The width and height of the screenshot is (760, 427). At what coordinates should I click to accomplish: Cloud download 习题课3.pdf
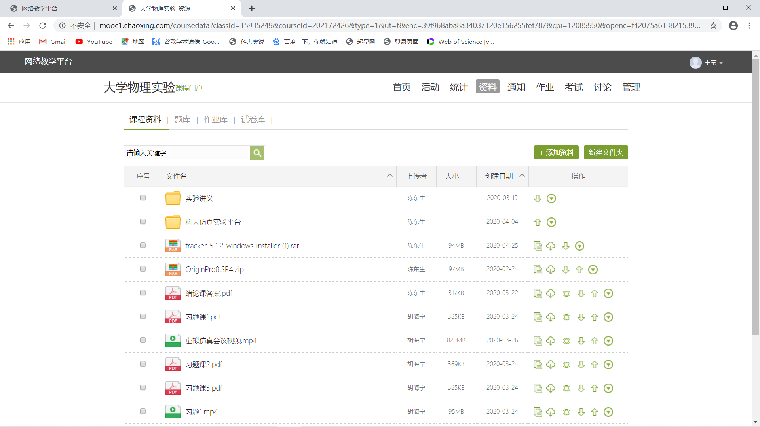click(x=551, y=388)
